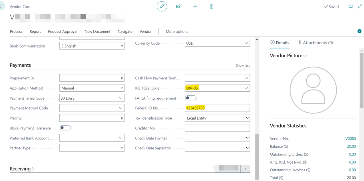Click the pencil edit icon
The width and height of the screenshot is (364, 181).
[162, 6]
